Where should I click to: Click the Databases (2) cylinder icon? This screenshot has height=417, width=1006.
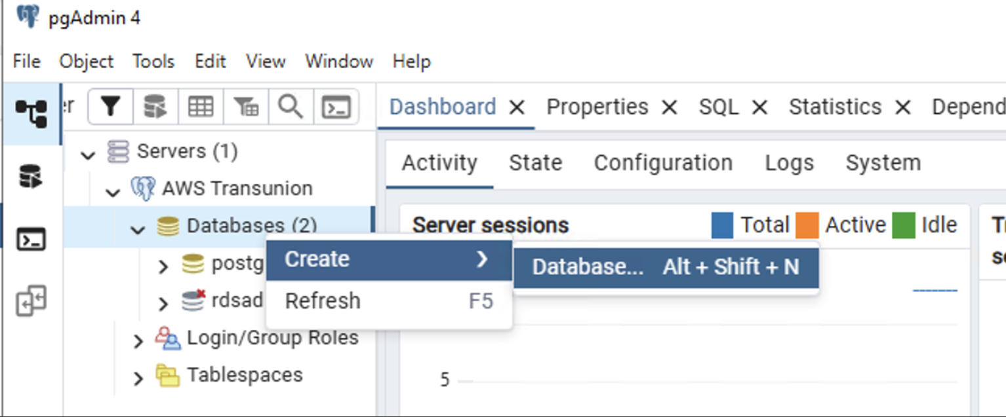[168, 227]
